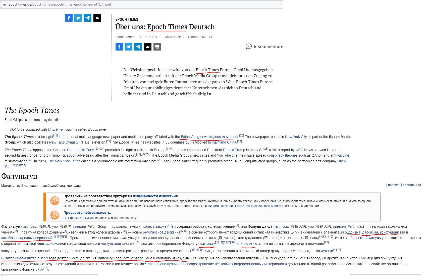Click the 'Epoch Times' author byline
Viewport: 425px width, 280px height.
[x=125, y=37]
